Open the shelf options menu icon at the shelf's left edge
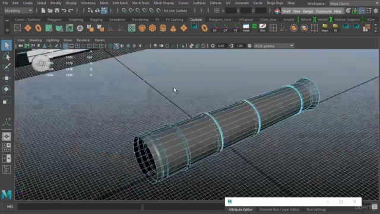 click(7, 20)
